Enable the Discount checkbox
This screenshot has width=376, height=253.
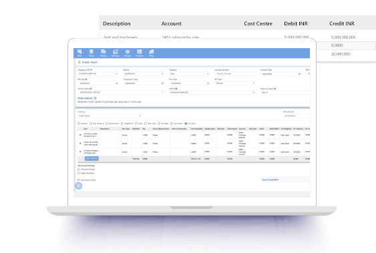click(x=78, y=123)
